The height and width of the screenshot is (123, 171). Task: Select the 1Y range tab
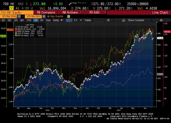point(36,20)
